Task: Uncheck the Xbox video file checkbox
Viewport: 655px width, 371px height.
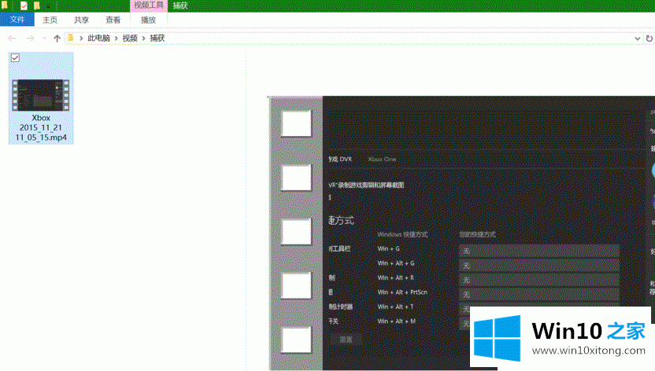Action: [x=16, y=58]
